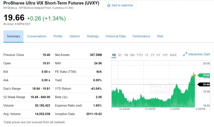The image size is (214, 127).
Task: Select the Risk tab
Action: (x=160, y=36)
